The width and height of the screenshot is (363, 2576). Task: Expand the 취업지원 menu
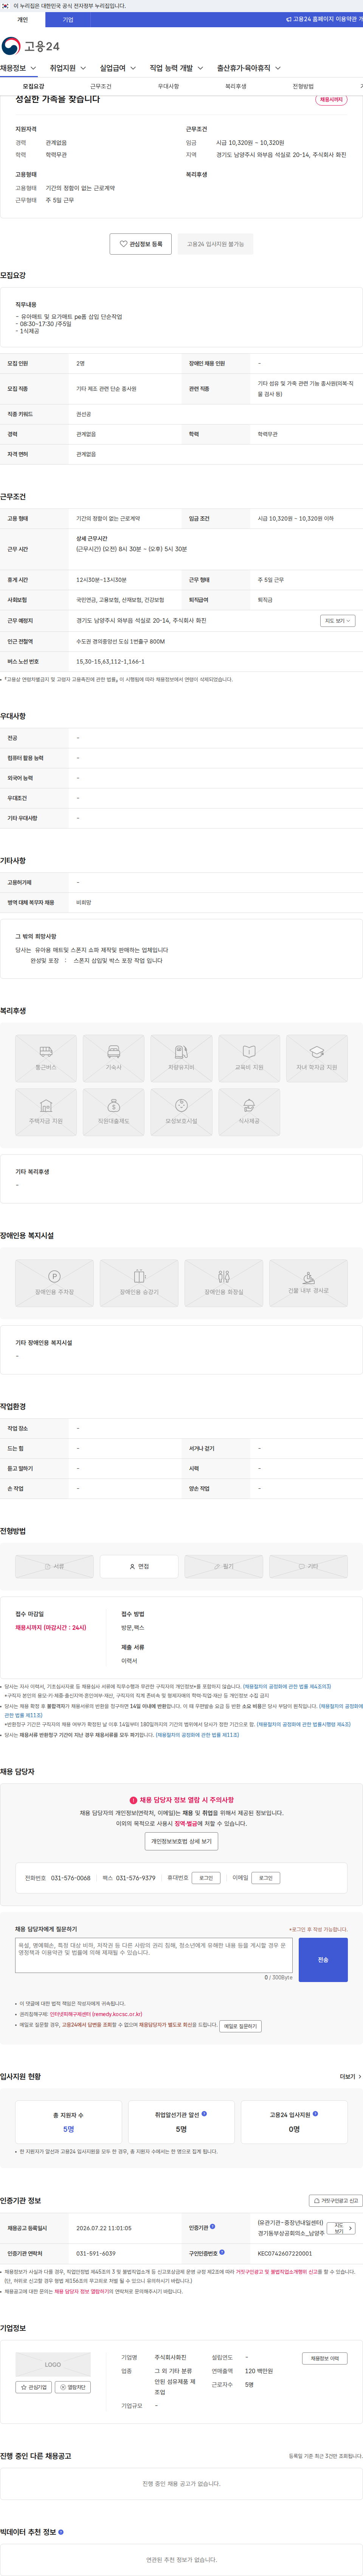coord(68,68)
